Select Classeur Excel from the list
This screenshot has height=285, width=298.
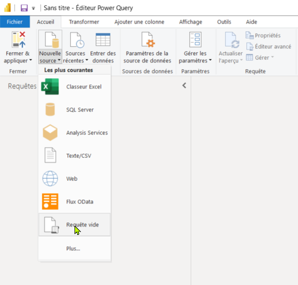point(75,87)
